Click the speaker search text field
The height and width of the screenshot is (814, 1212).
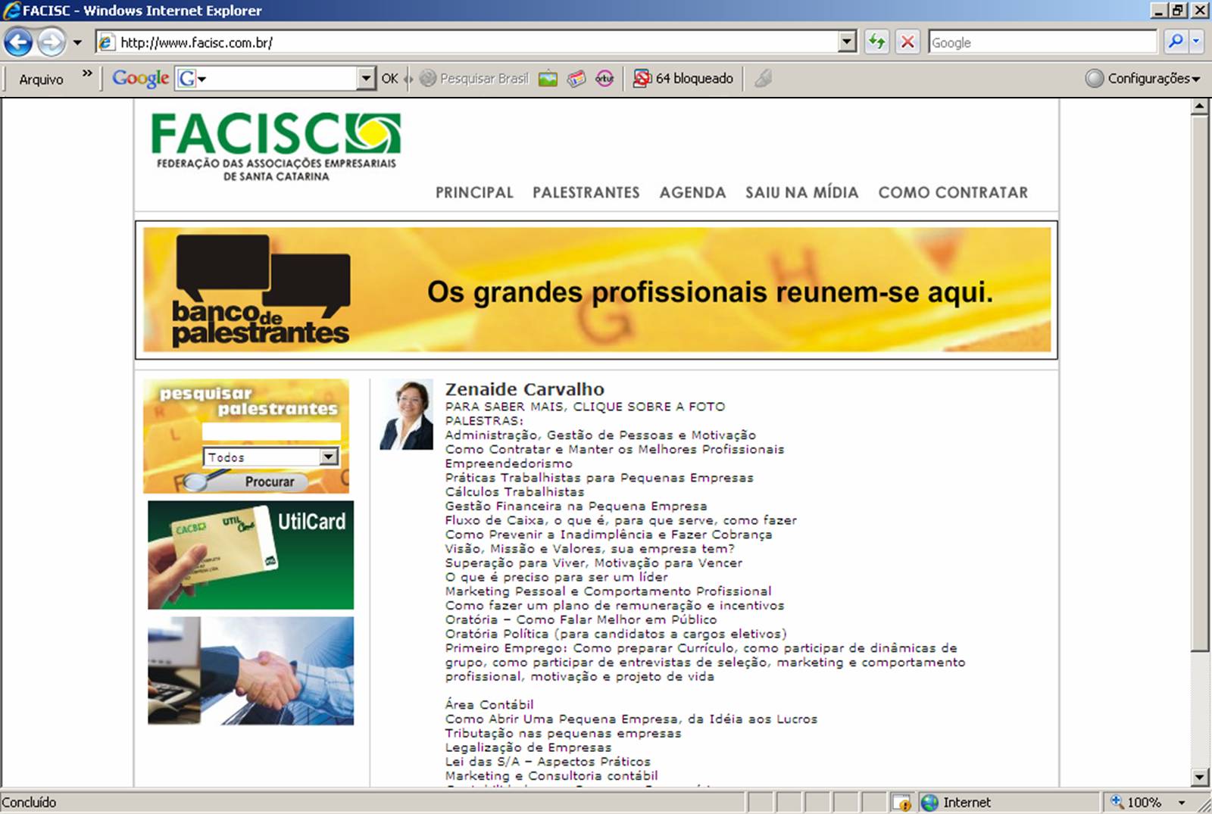point(271,432)
